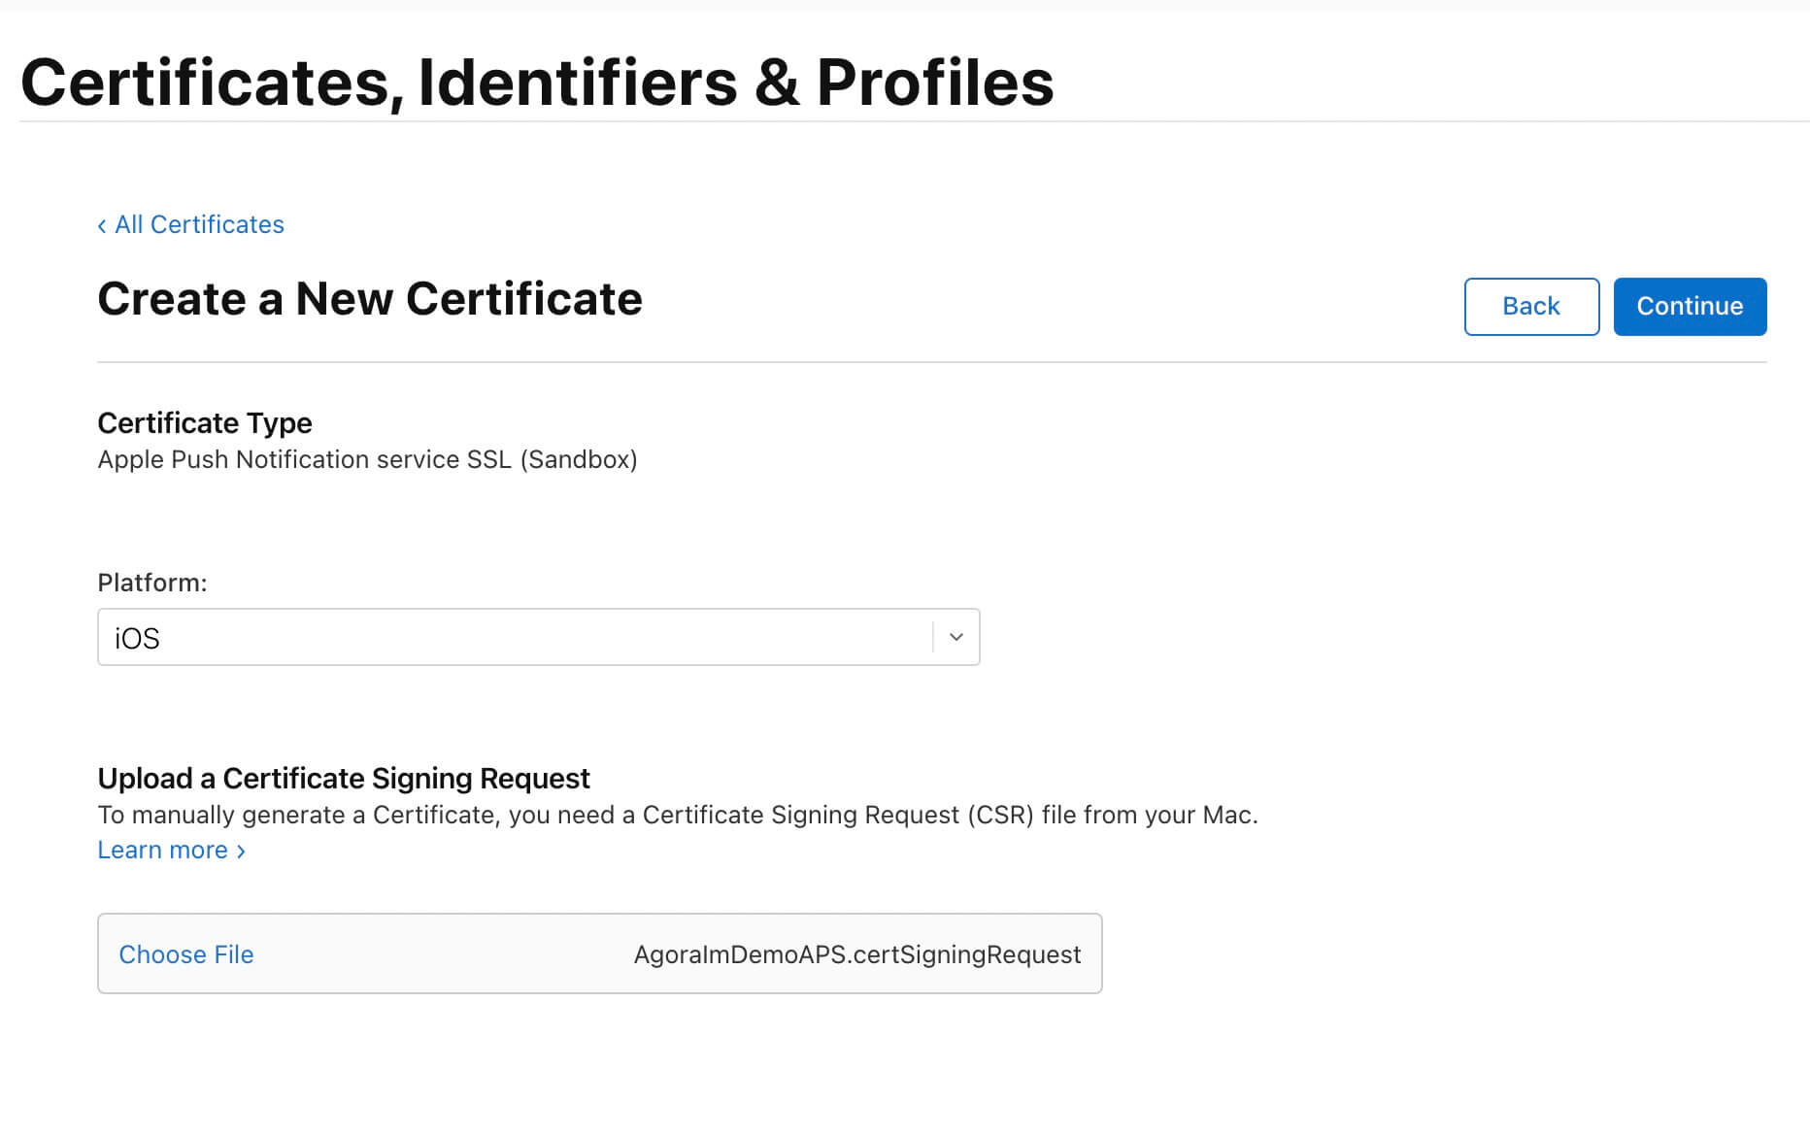Click the Upload a Certificate Signing Request heading

tap(344, 779)
